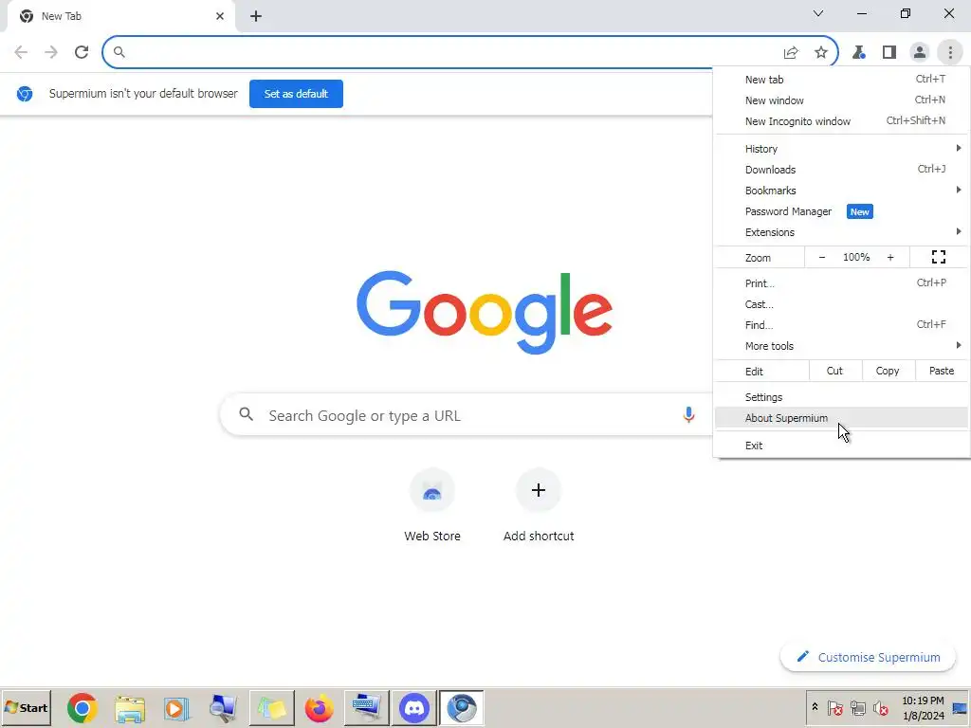Screen dimensions: 971x728
Task: Click the show desktop button at the taskbar's end
Action: pyautogui.click(x=960, y=708)
